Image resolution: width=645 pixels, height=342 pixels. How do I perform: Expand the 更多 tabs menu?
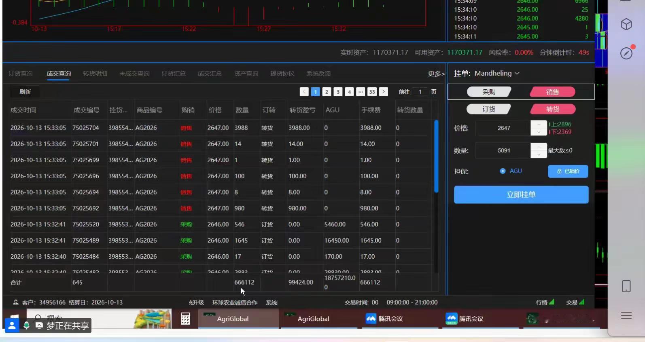[436, 74]
